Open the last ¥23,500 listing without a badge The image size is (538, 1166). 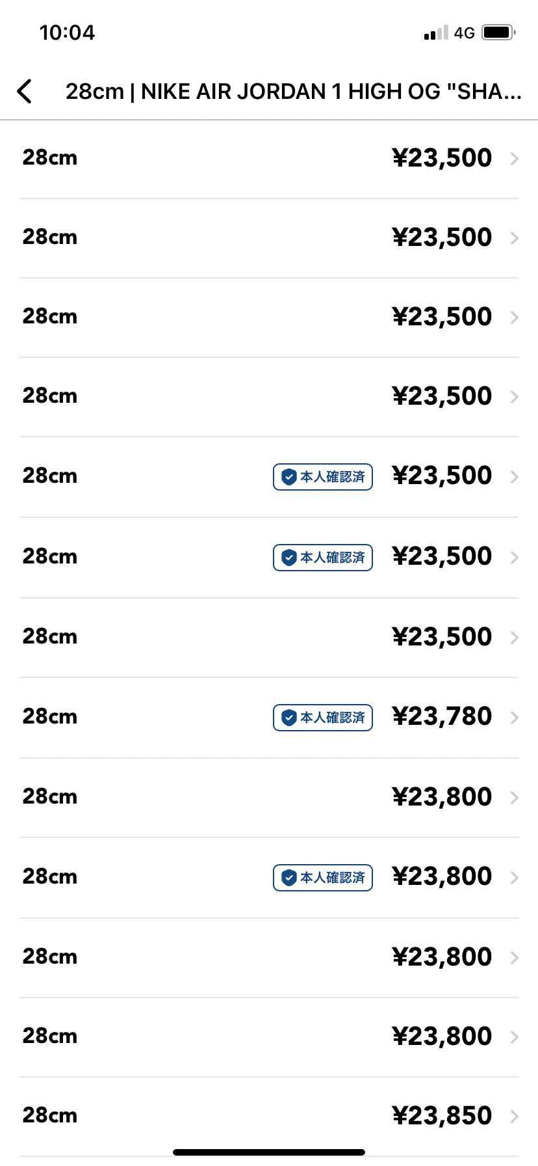[442, 637]
